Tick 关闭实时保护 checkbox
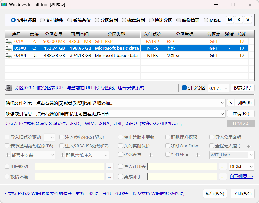The image size is (259, 203). pos(120,146)
